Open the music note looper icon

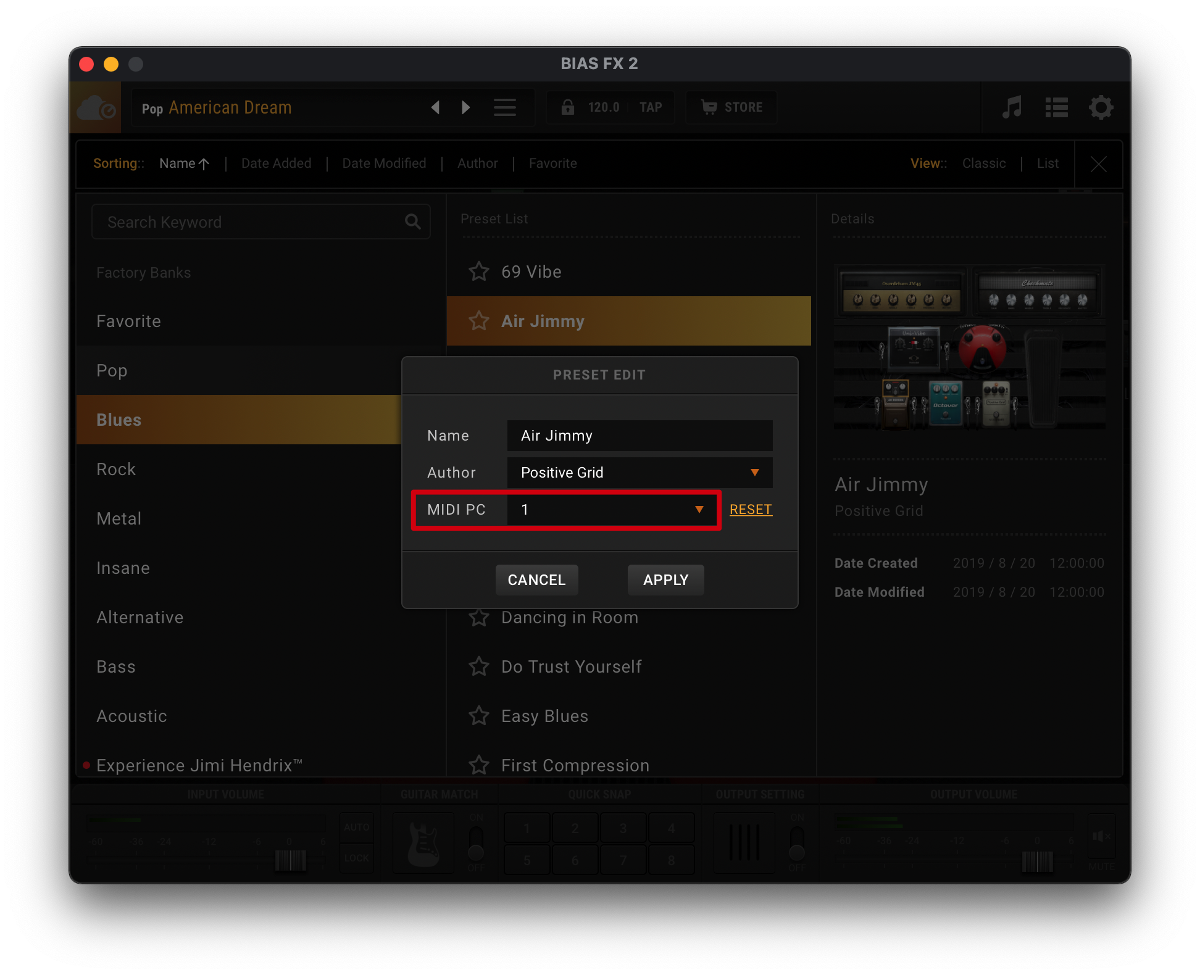coord(1012,107)
